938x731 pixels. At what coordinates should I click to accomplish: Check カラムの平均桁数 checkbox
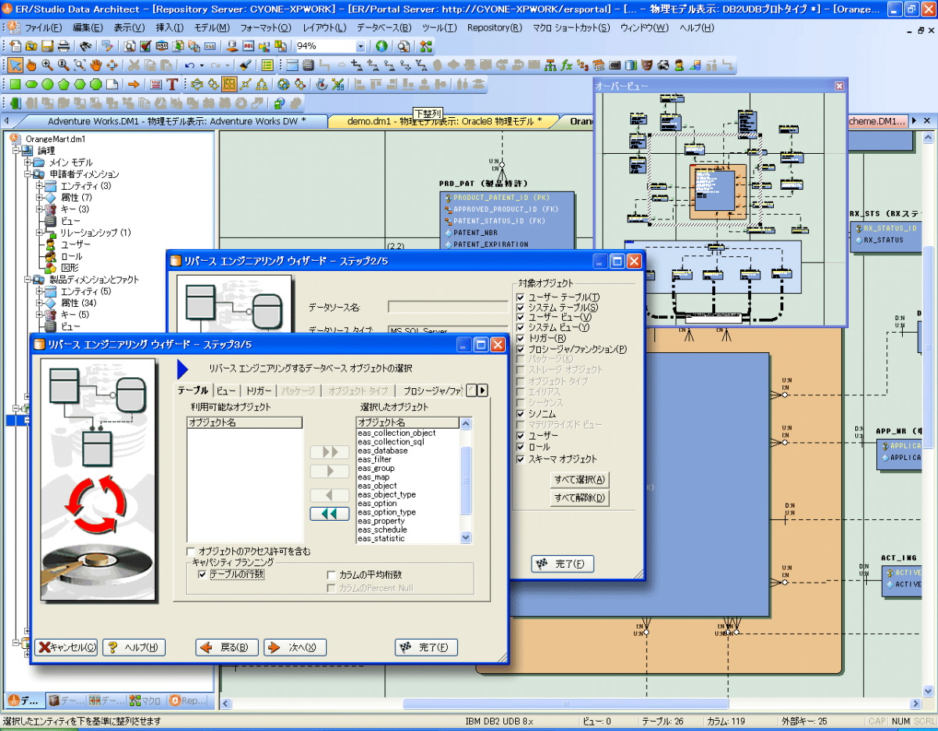(x=331, y=575)
